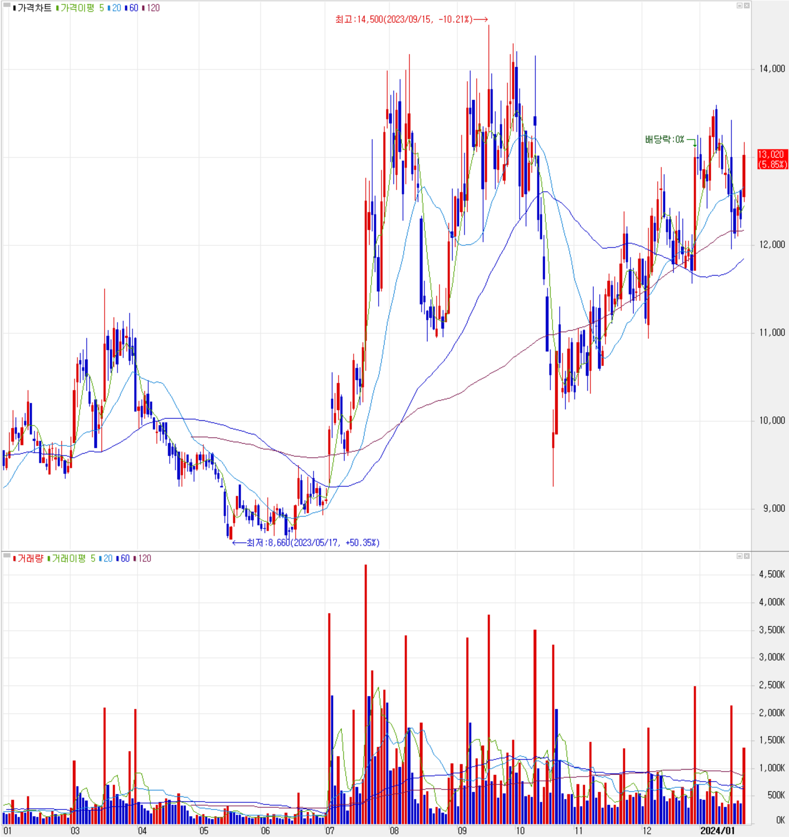The width and height of the screenshot is (789, 837).
Task: Click the 0K volume axis label
Action: coord(780,820)
